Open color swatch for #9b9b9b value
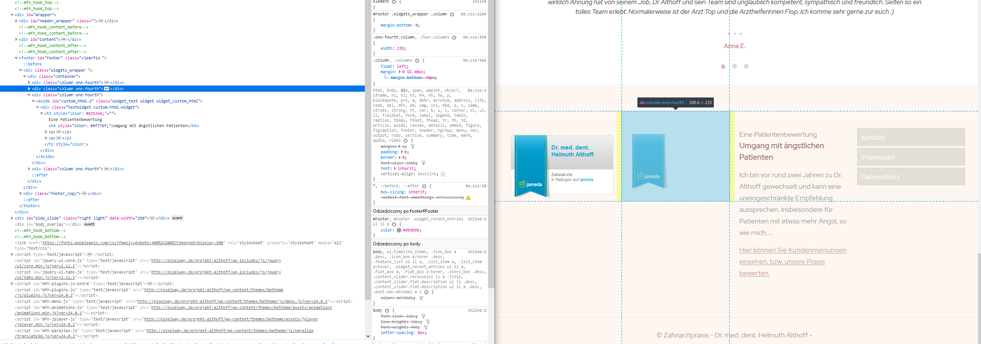This screenshot has height=344, width=981. [x=399, y=230]
